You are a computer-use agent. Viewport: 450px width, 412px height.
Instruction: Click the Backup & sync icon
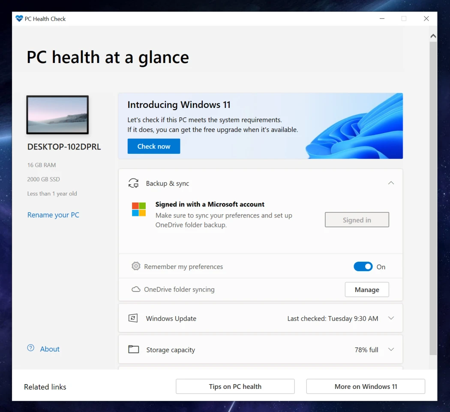133,183
